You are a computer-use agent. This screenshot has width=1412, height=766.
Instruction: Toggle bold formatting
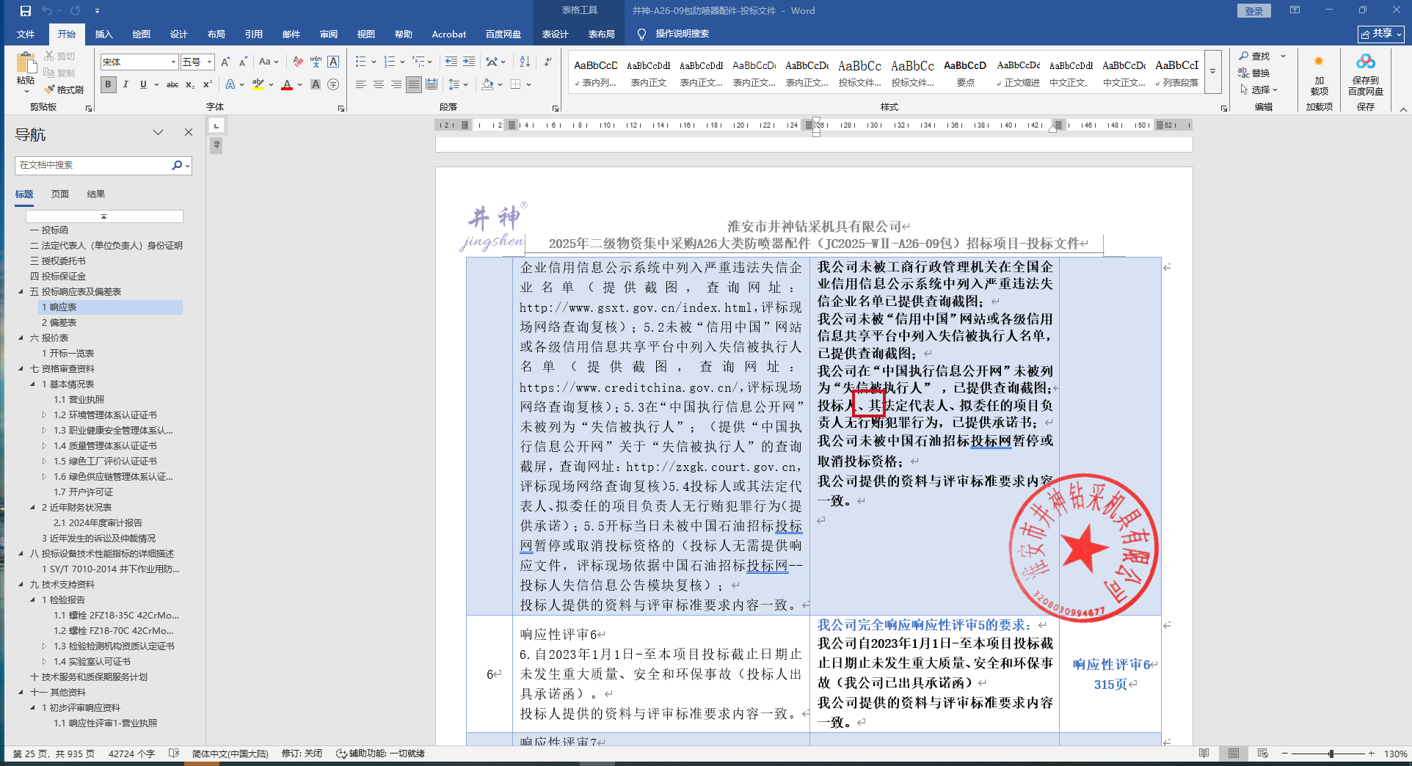[108, 84]
